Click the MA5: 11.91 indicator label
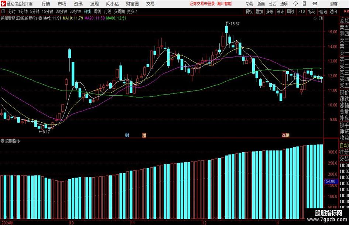The height and width of the screenshot is (225, 349). click(52, 18)
